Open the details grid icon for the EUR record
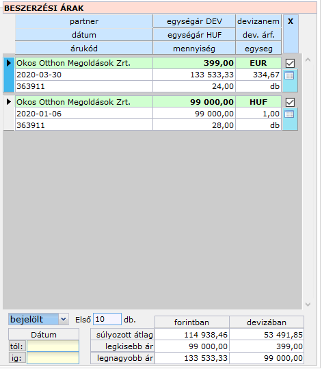 pos(290,76)
